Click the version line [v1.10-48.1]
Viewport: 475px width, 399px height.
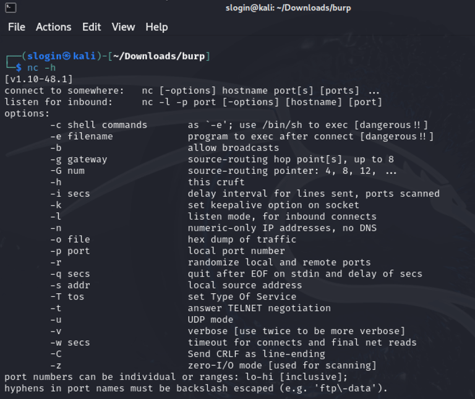tap(39, 79)
